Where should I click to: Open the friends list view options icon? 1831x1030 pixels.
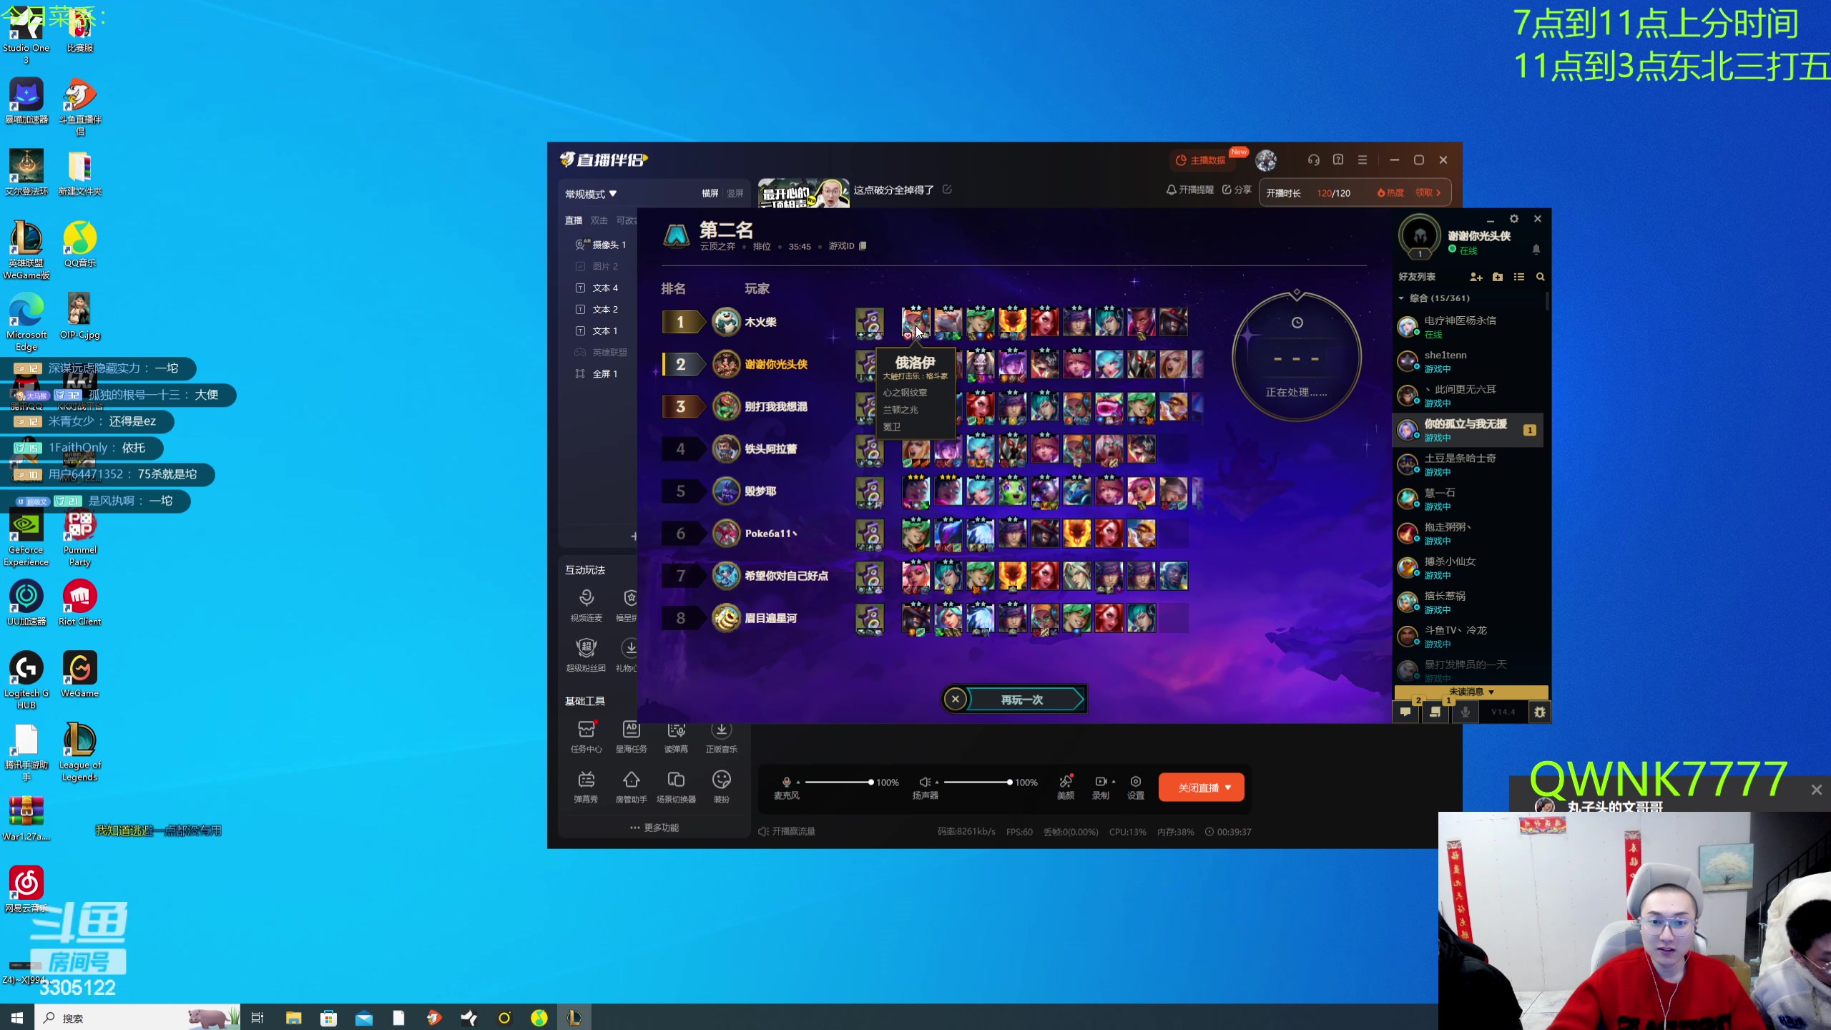coord(1519,277)
